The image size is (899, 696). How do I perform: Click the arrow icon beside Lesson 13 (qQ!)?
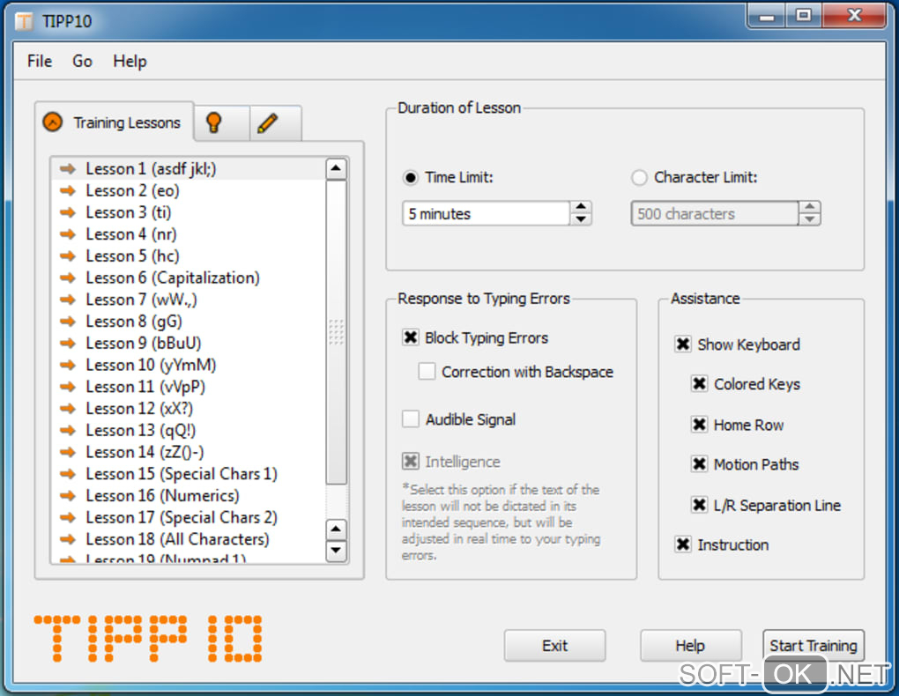click(x=68, y=430)
